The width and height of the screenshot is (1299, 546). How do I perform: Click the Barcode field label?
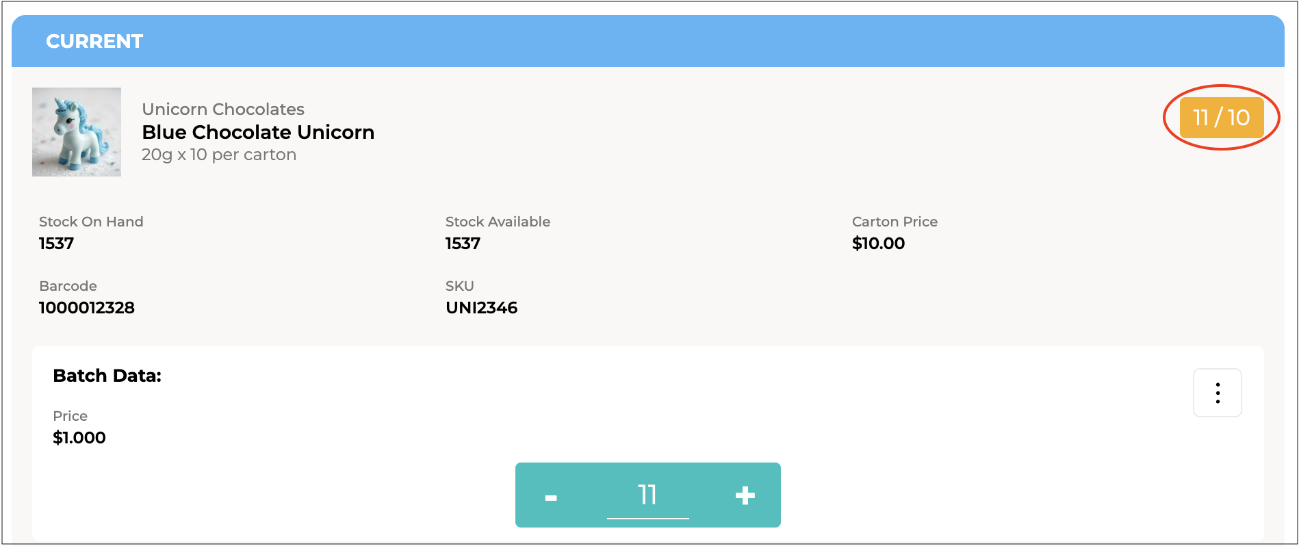point(68,286)
